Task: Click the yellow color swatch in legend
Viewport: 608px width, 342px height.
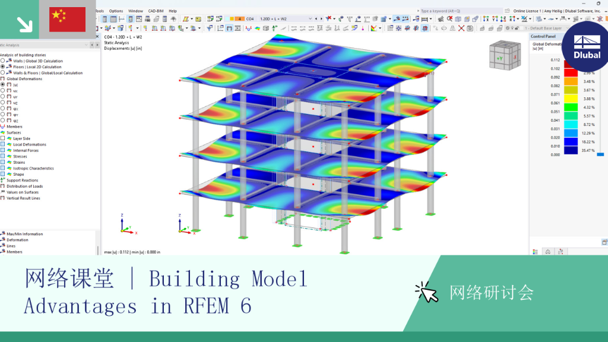Action: [571, 99]
